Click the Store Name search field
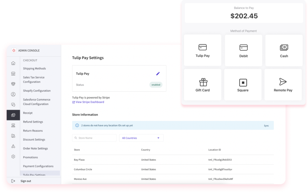 [x=94, y=138]
